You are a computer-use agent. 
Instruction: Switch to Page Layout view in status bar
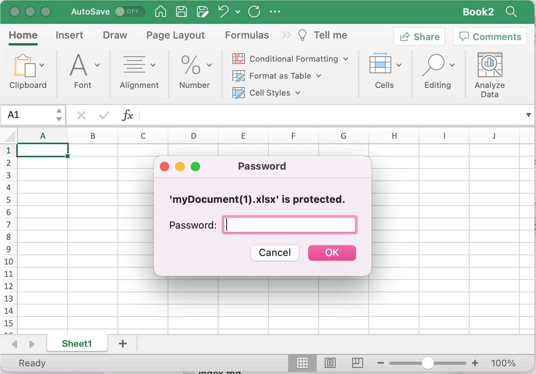click(330, 363)
